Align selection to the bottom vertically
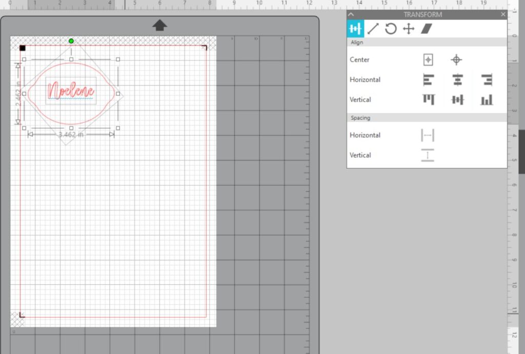Viewport: 525px width, 354px height. coord(487,99)
